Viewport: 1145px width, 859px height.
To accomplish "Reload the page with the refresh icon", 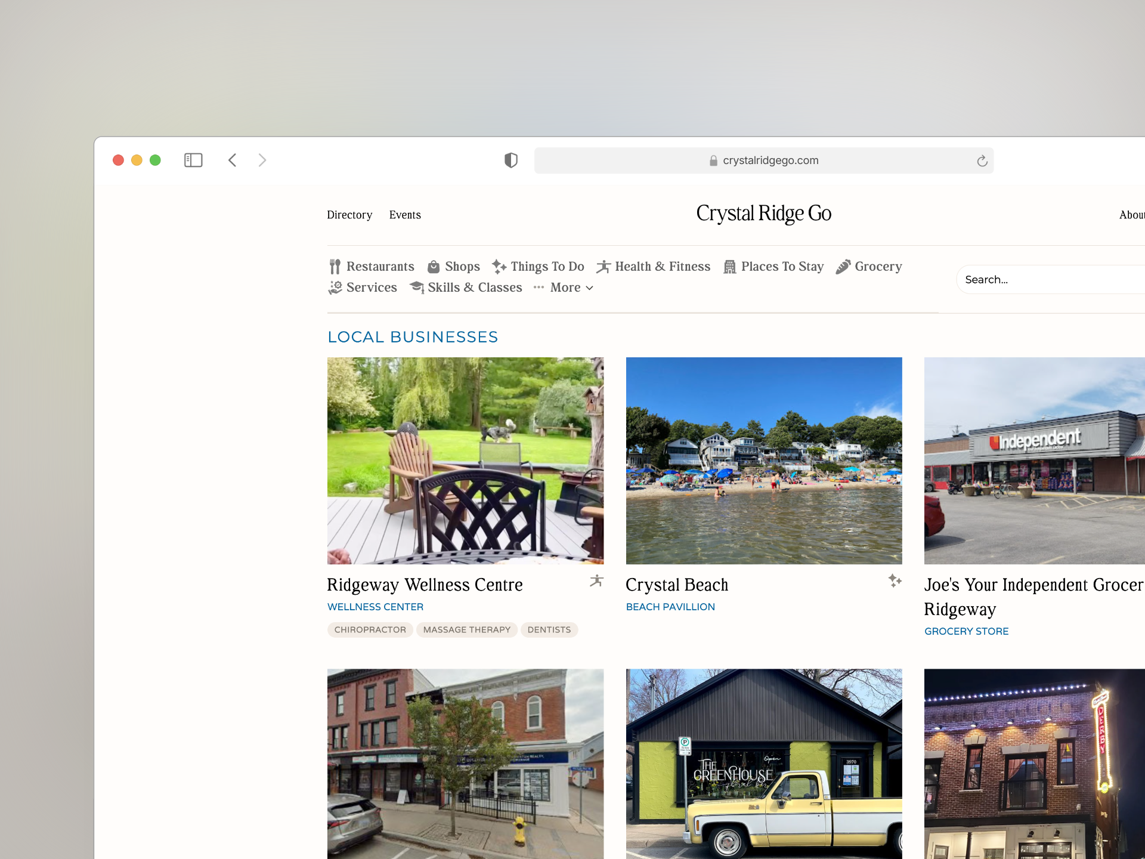I will pos(982,161).
